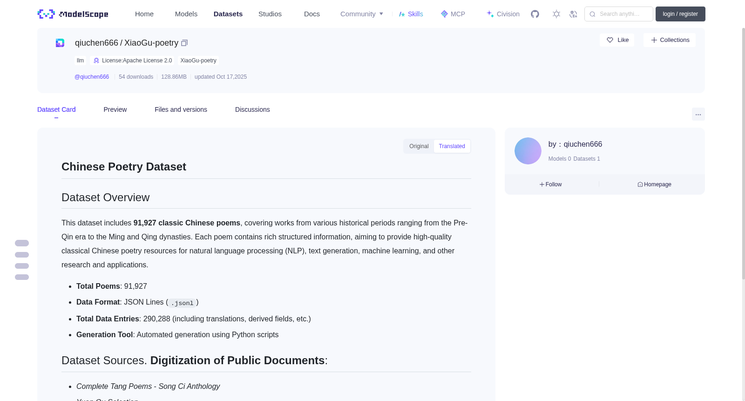Select the Original text toggle

tap(419, 146)
